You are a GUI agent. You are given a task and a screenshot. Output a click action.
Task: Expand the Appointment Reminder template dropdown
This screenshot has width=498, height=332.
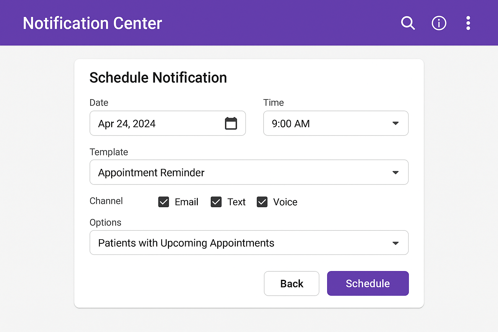pyautogui.click(x=249, y=172)
